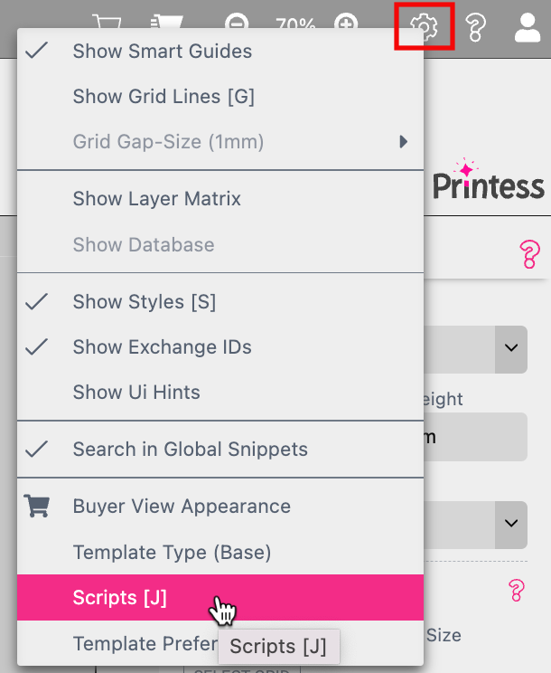Toggle Show Smart Guides option
This screenshot has width=551, height=673.
(x=220, y=51)
